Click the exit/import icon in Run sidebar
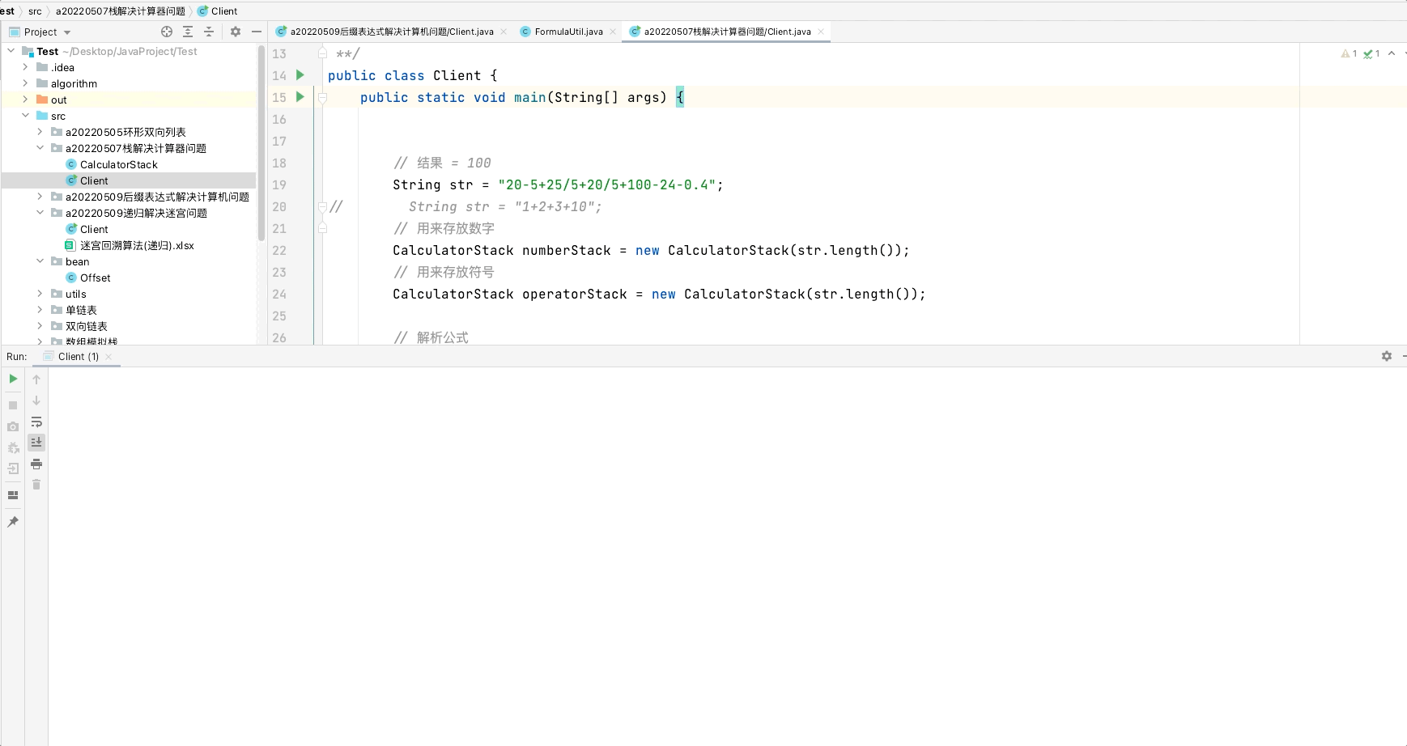The height and width of the screenshot is (746, 1407). coord(13,468)
